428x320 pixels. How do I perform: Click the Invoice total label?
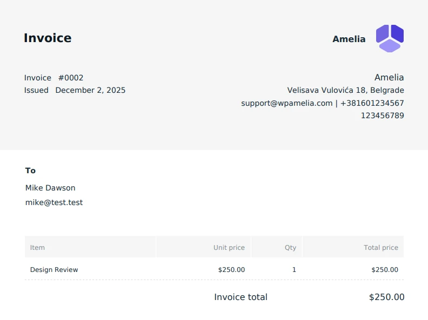tap(240, 297)
